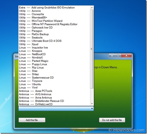Viewport: 147px width, 134px height.
Task: Click 'Do not add this file' button
Action: click(x=112, y=120)
